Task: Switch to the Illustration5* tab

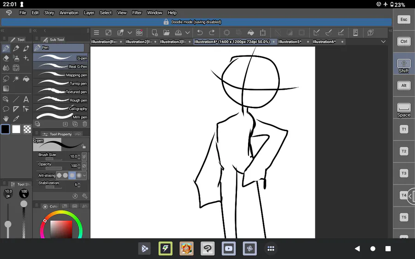Action: tap(290, 42)
